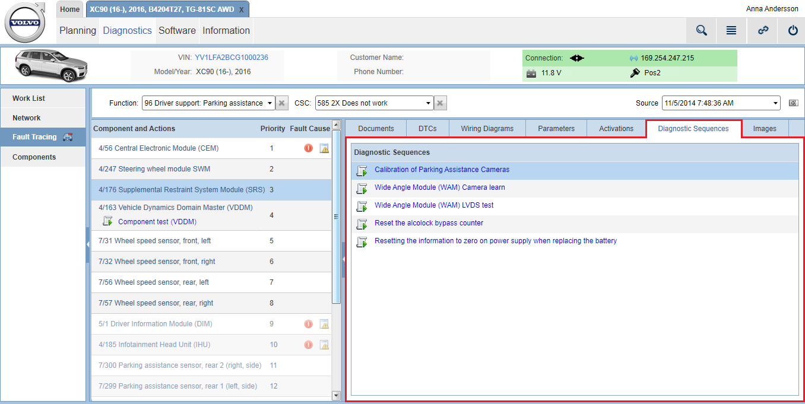
Task: Click the ambulance icon beside Fault Tracing
Action: tap(68, 137)
